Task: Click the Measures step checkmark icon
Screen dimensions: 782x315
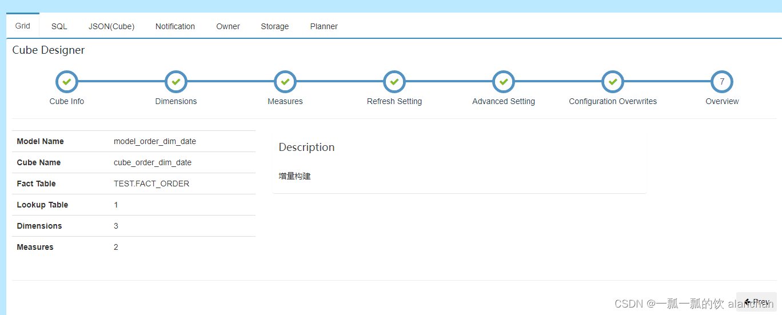Action: pyautogui.click(x=285, y=82)
